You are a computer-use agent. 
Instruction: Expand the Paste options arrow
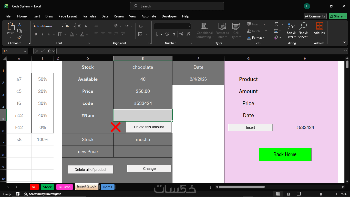(11, 37)
